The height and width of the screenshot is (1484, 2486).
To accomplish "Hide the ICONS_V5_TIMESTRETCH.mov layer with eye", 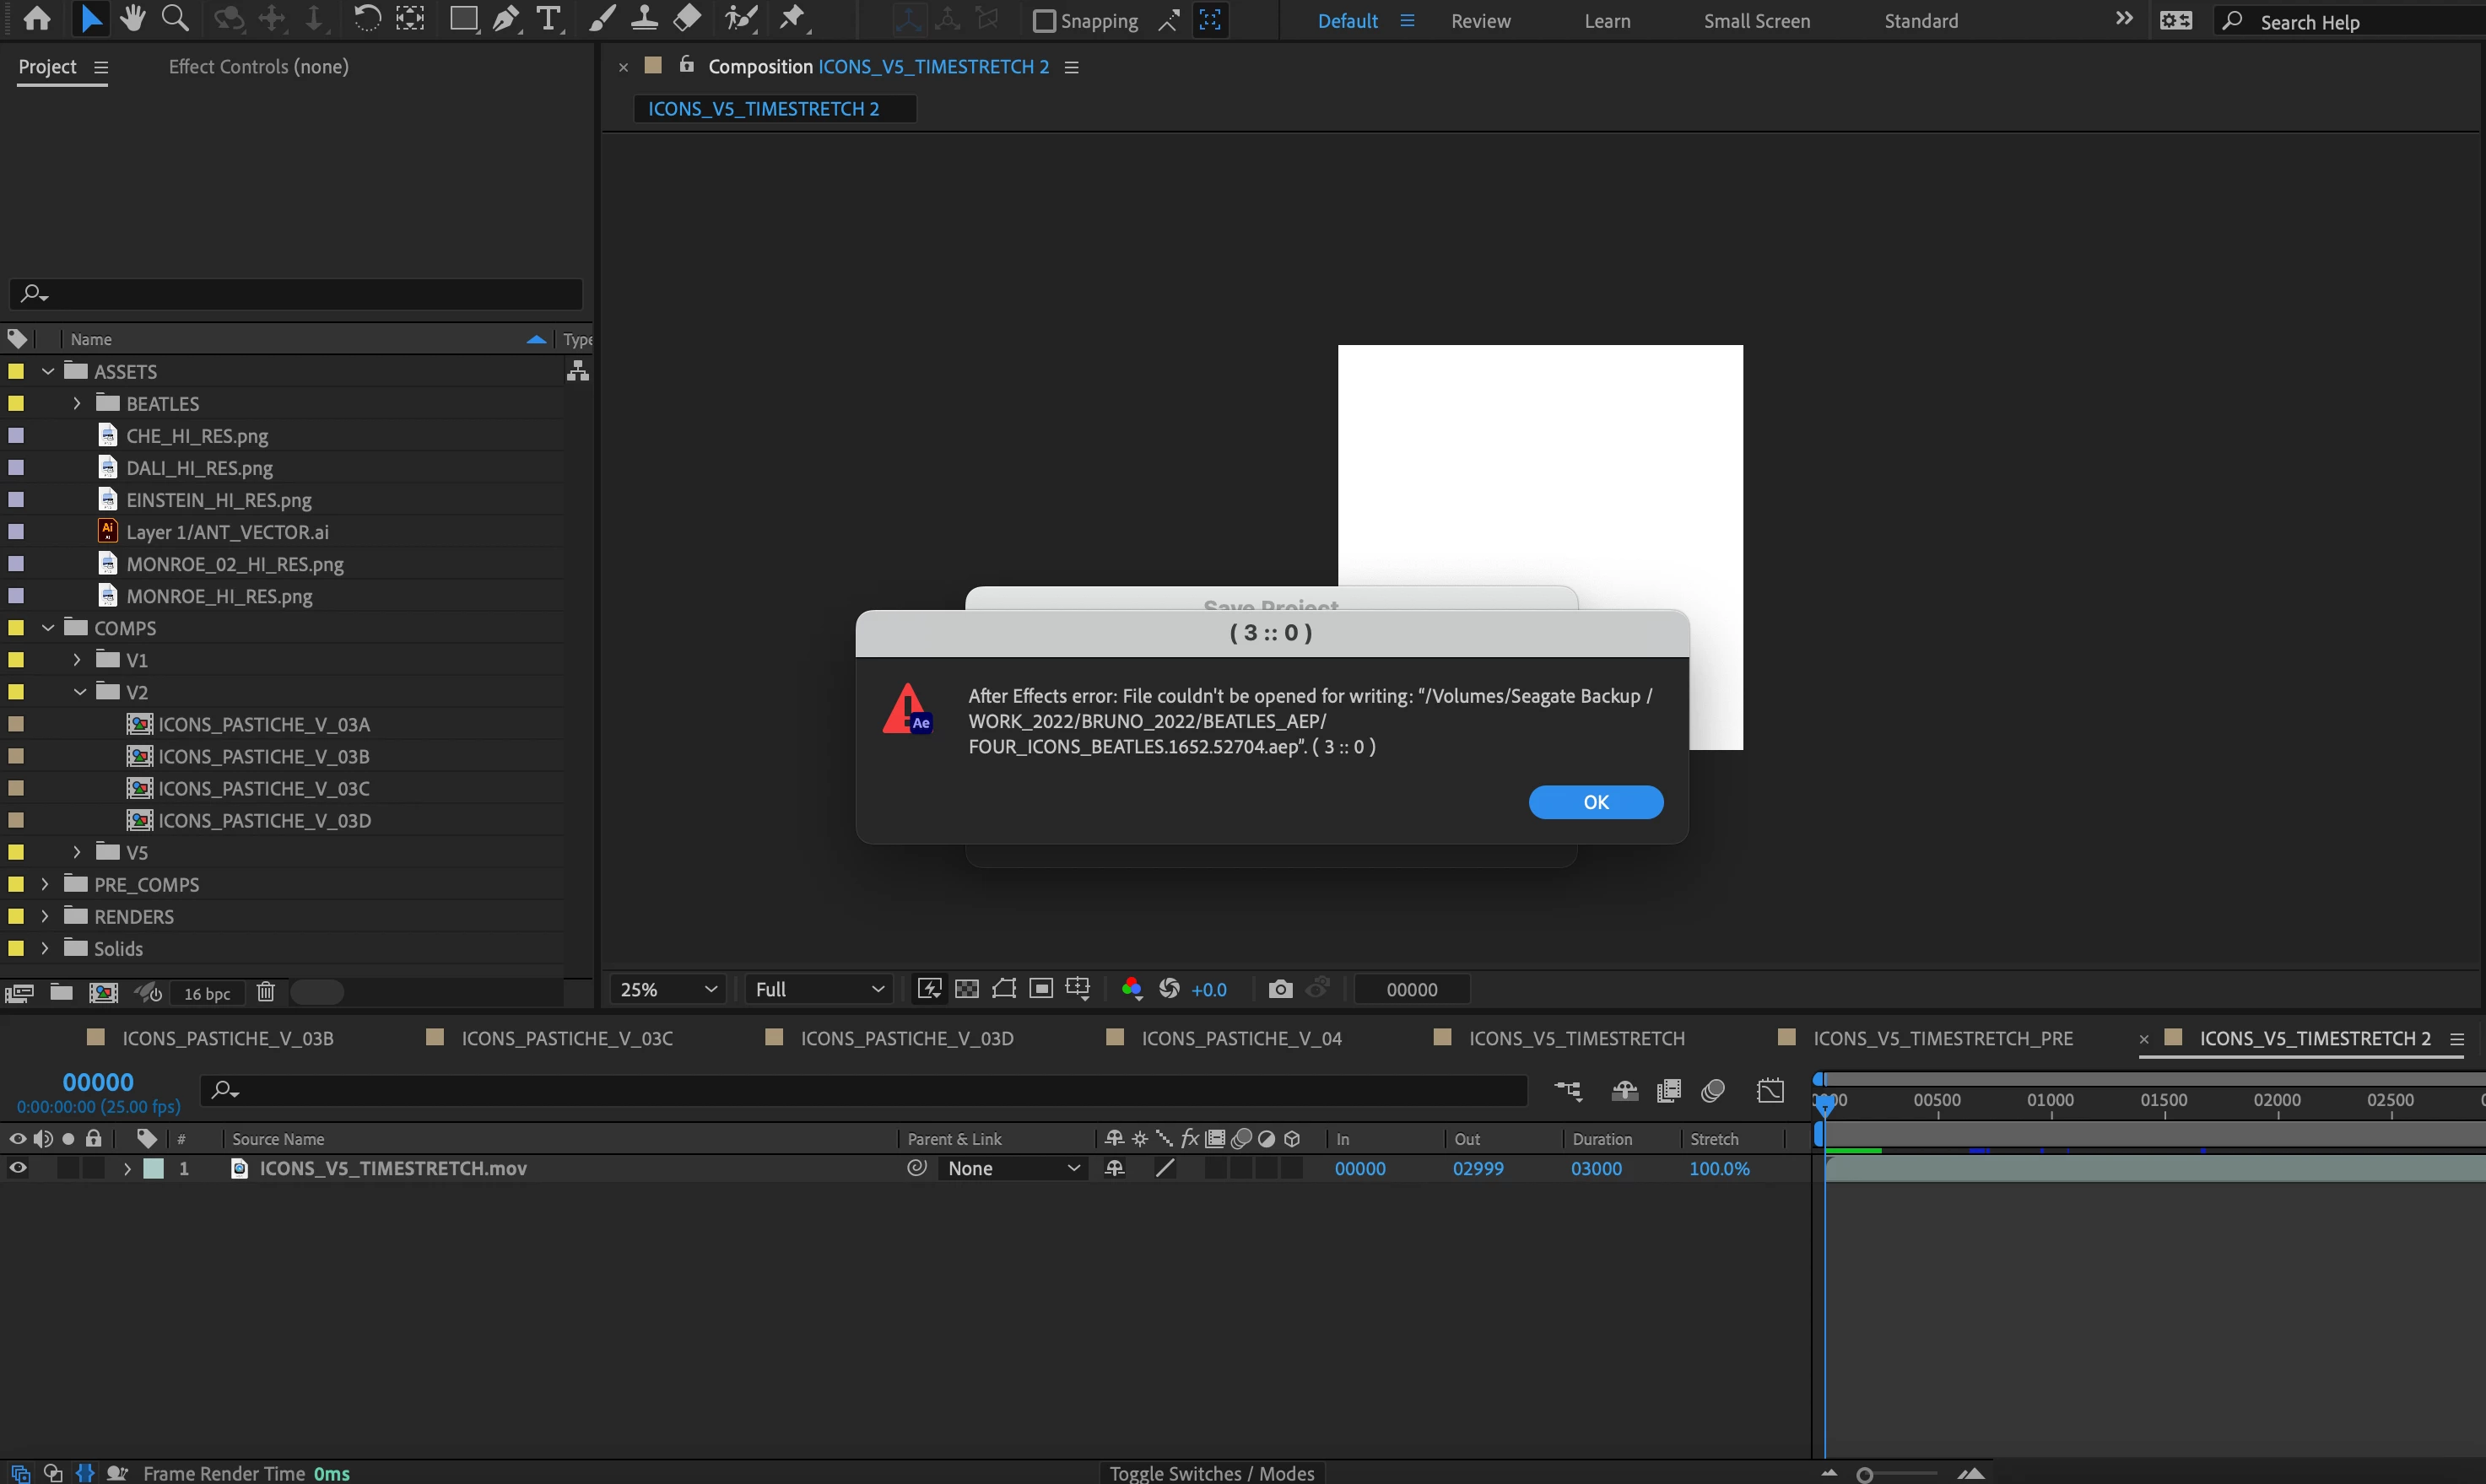I will click(17, 1168).
